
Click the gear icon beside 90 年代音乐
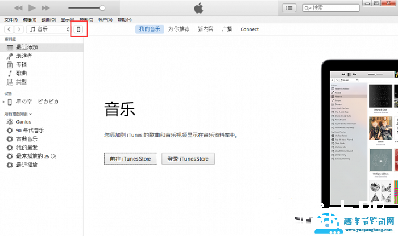click(10, 130)
